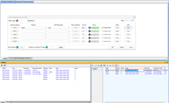Open the Module dropdown in row 24590
Viewport: 169px width, 103px height.
(x=34, y=41)
